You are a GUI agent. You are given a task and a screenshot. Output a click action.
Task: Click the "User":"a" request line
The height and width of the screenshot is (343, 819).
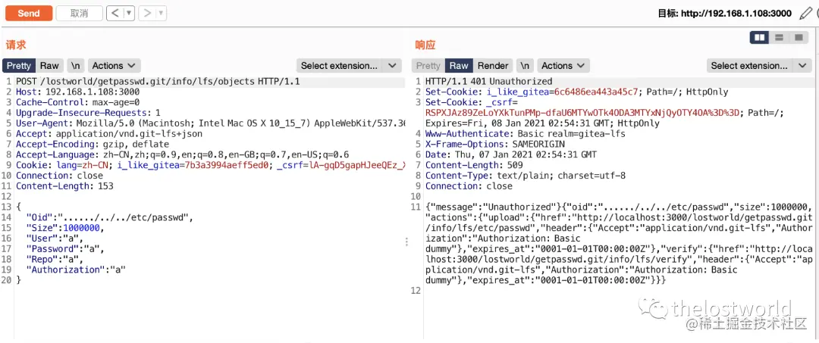55,239
